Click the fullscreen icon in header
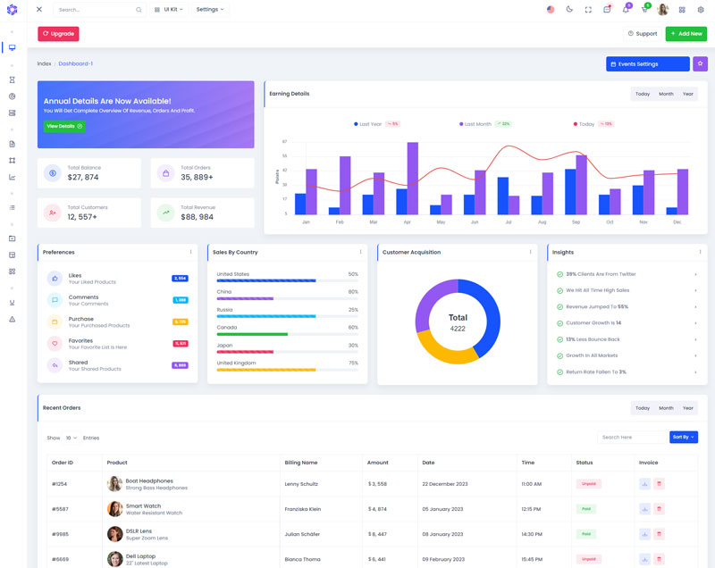Image resolution: width=715 pixels, height=568 pixels. click(x=588, y=10)
